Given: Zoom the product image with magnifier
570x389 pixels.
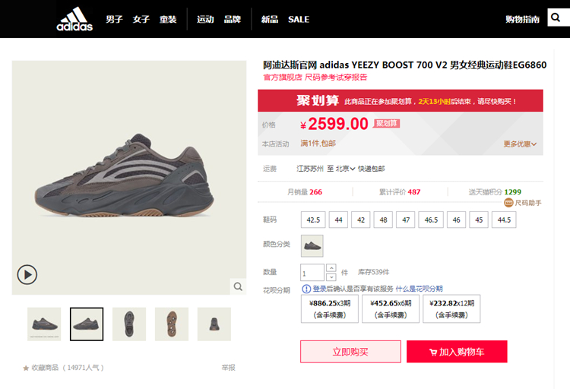Looking at the screenshot, I should click(238, 286).
